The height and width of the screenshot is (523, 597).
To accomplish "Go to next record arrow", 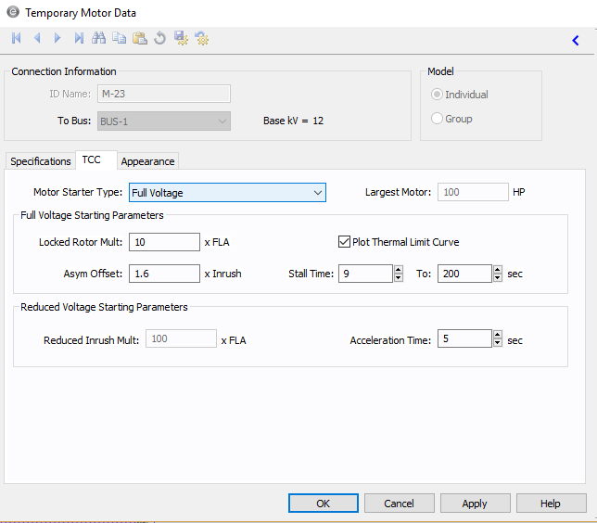I will tap(57, 39).
